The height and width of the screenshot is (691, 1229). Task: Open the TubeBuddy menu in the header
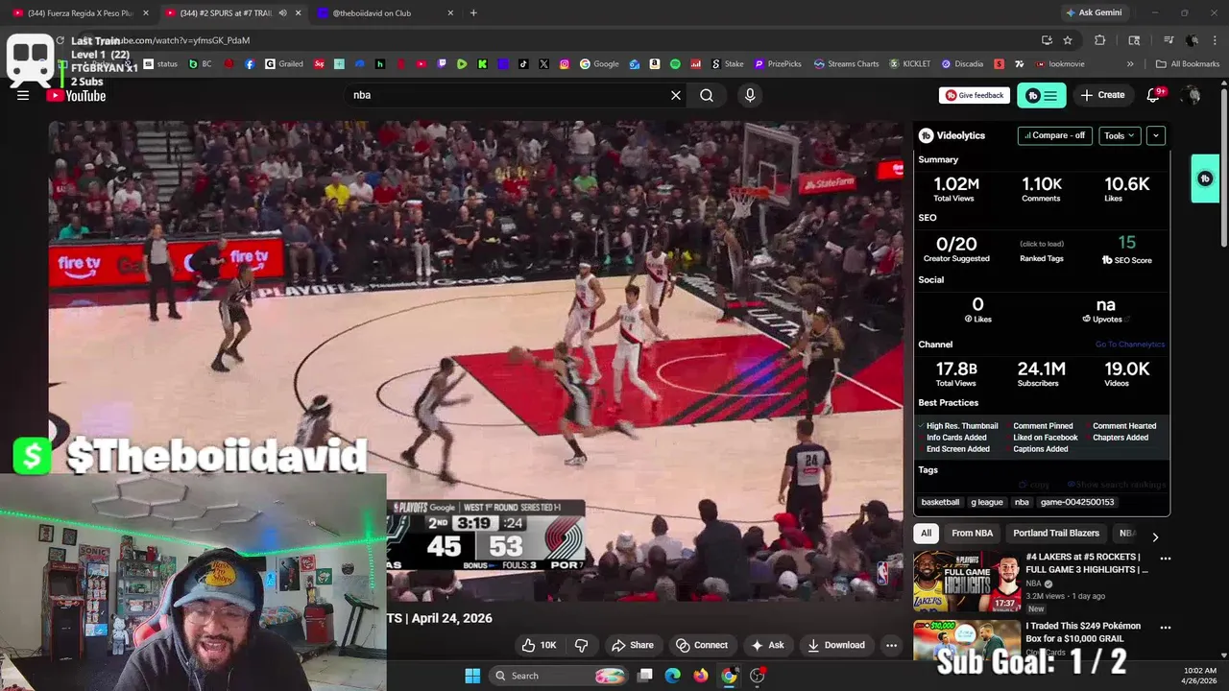click(x=1042, y=95)
